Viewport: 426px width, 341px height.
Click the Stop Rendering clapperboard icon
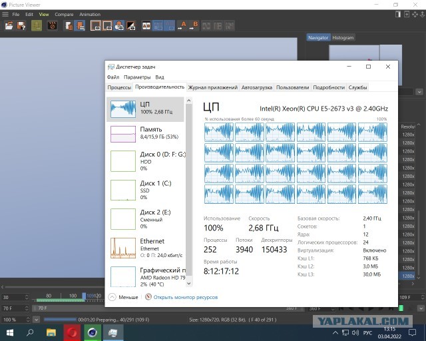(x=52, y=26)
